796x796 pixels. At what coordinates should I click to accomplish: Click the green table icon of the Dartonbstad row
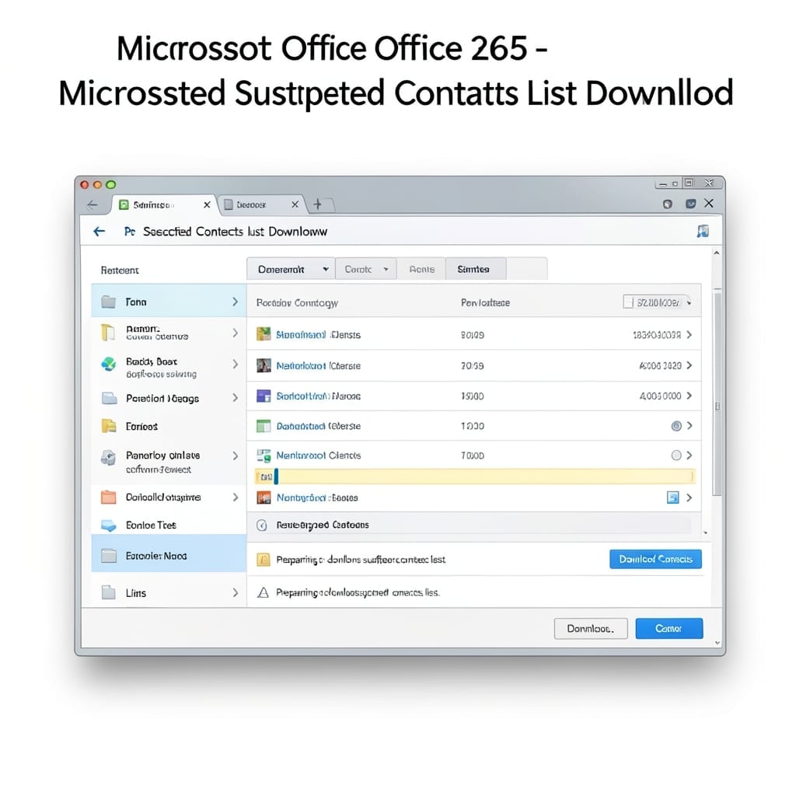[x=264, y=426]
